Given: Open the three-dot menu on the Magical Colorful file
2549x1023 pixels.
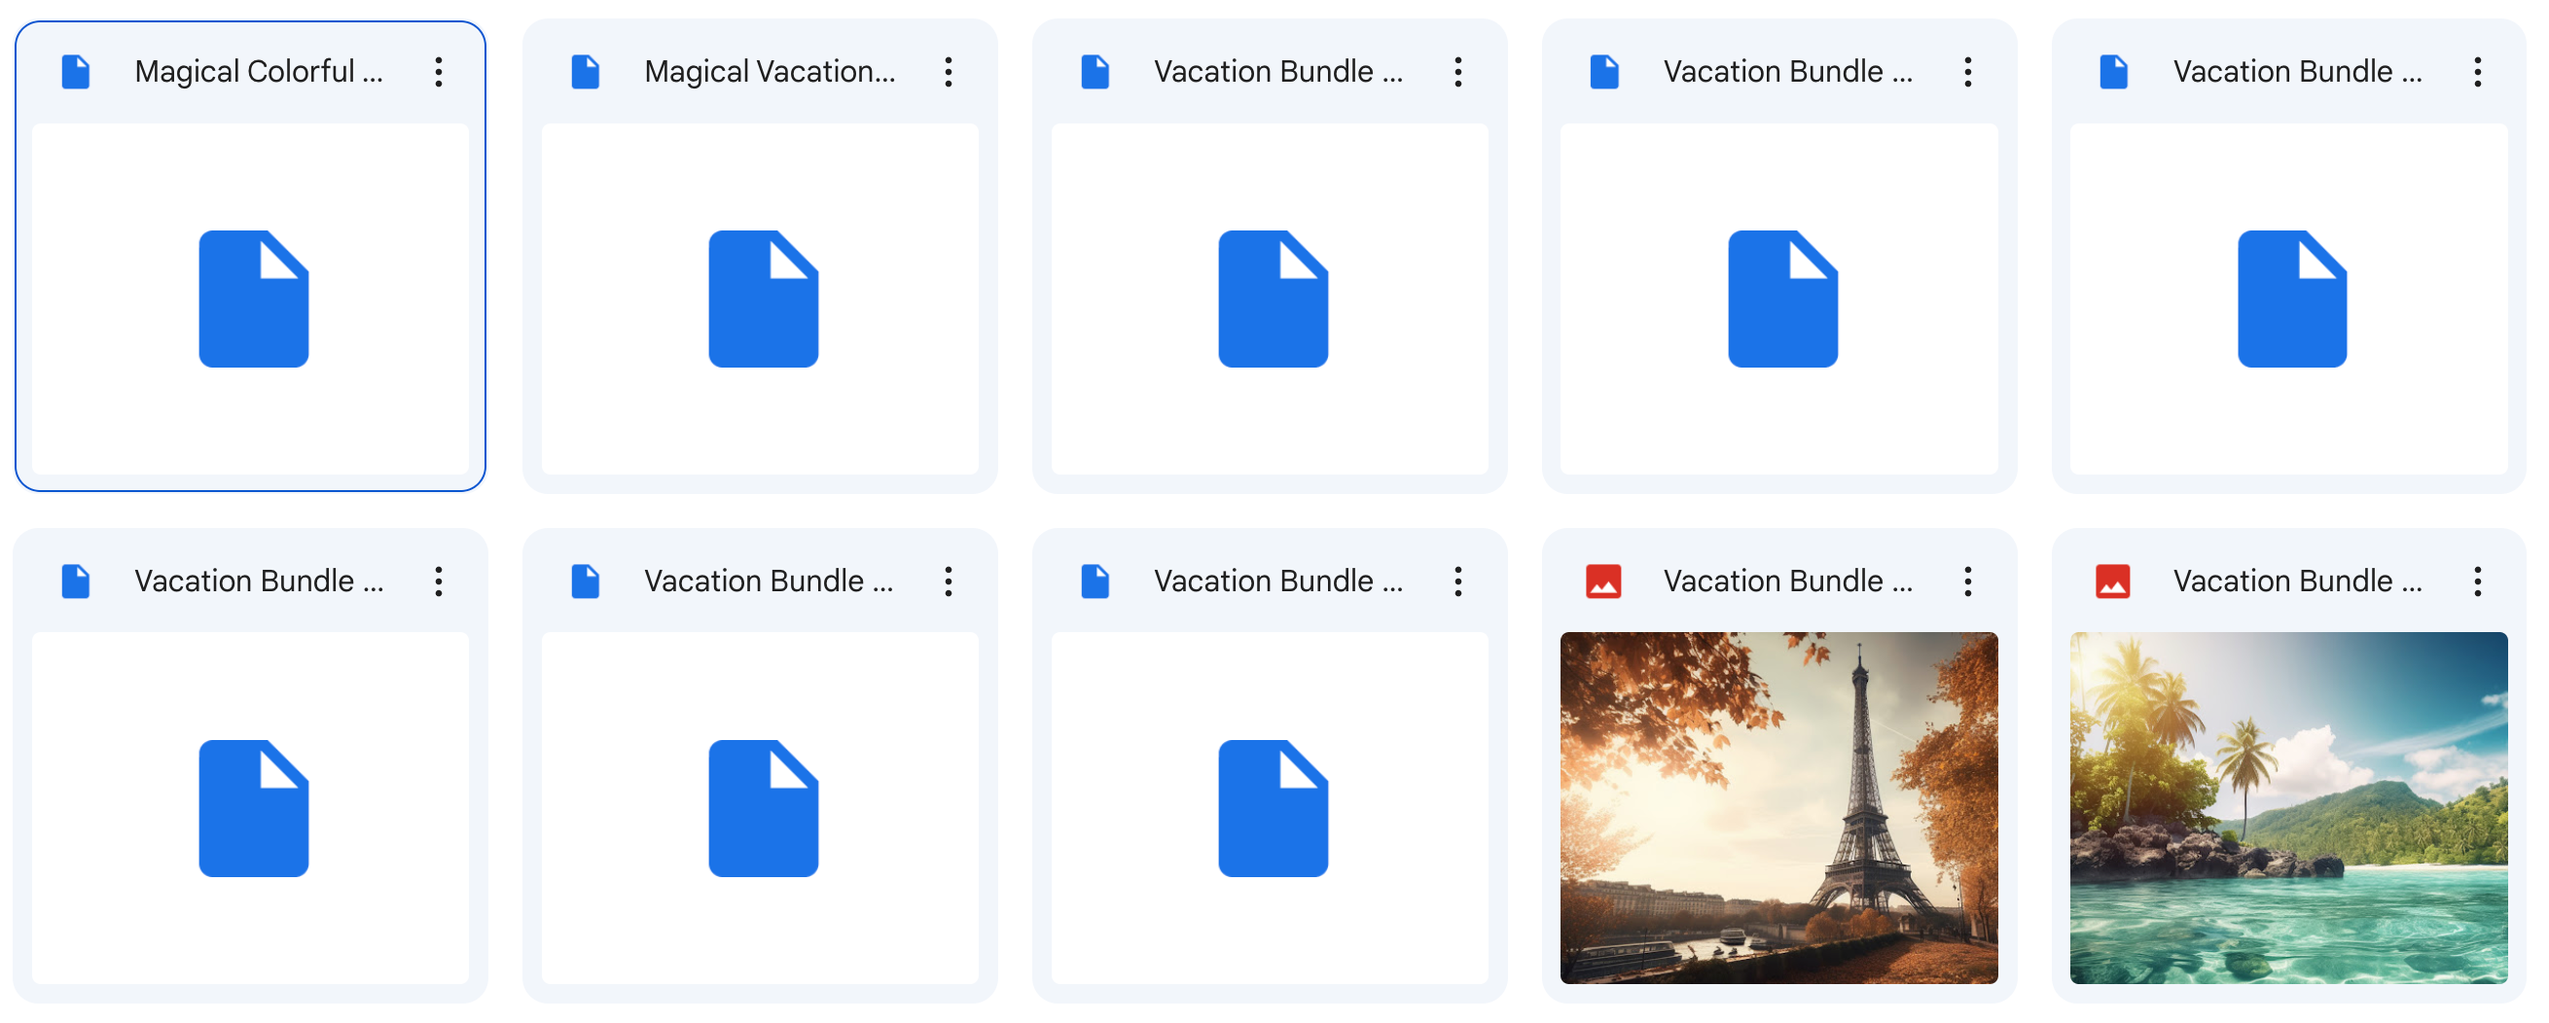Looking at the screenshot, I should tap(439, 70).
